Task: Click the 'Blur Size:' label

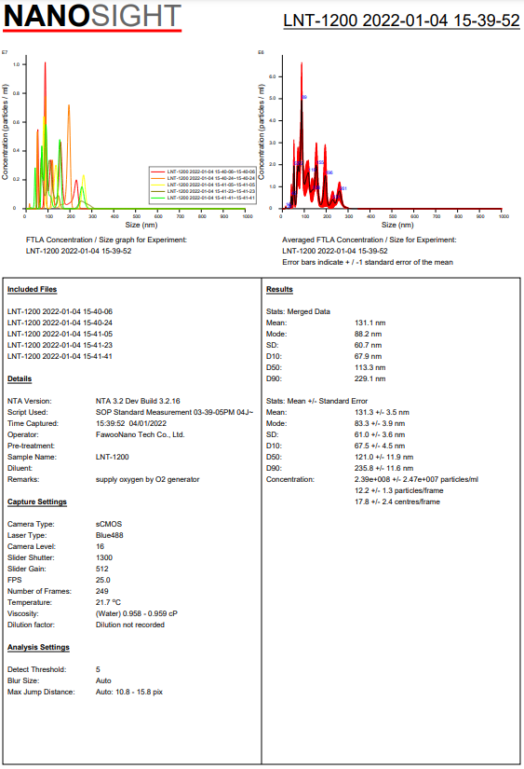Action: (x=23, y=680)
